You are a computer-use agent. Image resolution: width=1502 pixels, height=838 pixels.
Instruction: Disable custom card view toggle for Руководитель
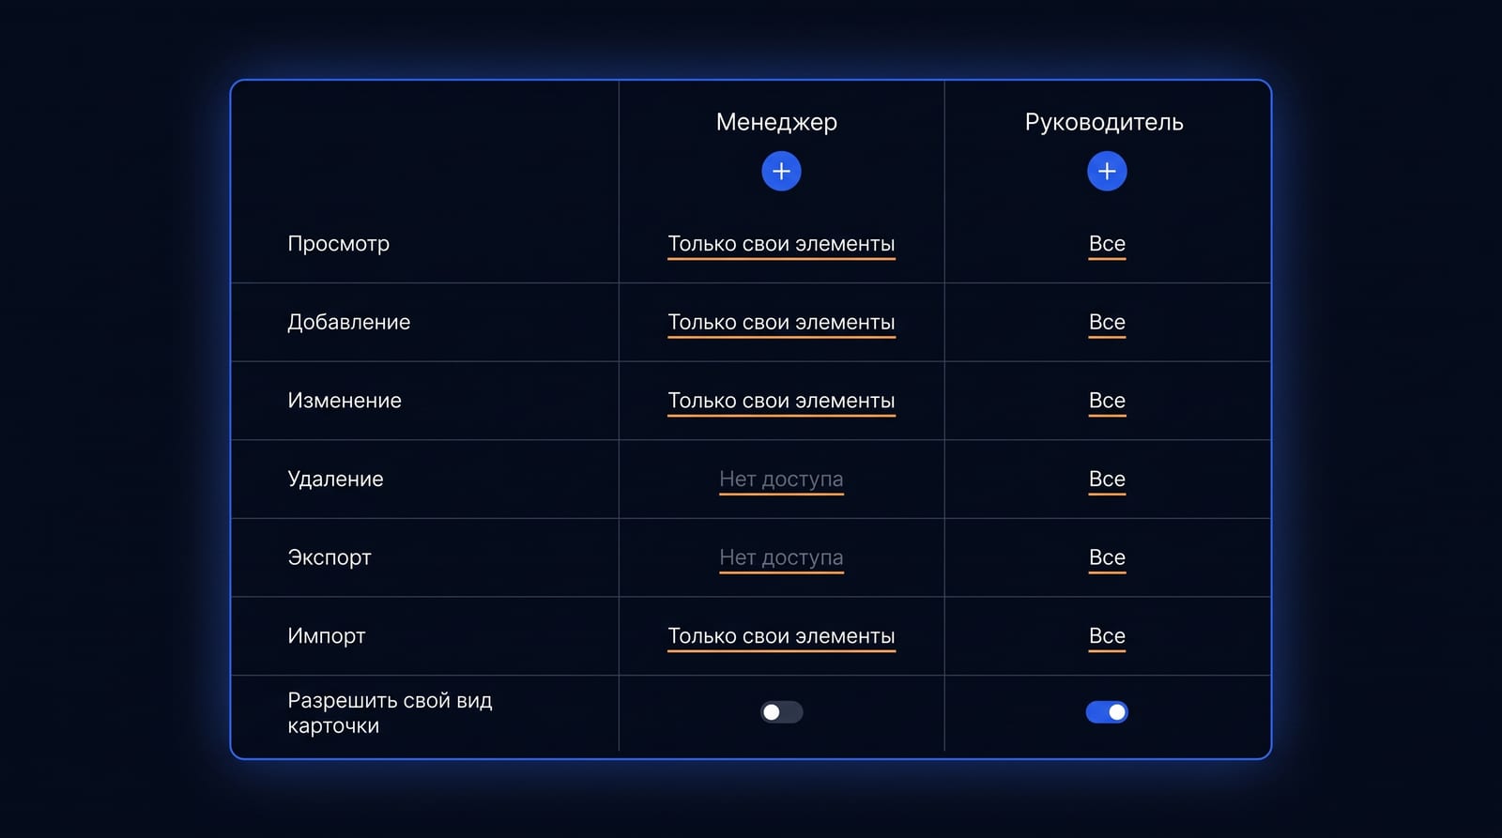(x=1107, y=712)
